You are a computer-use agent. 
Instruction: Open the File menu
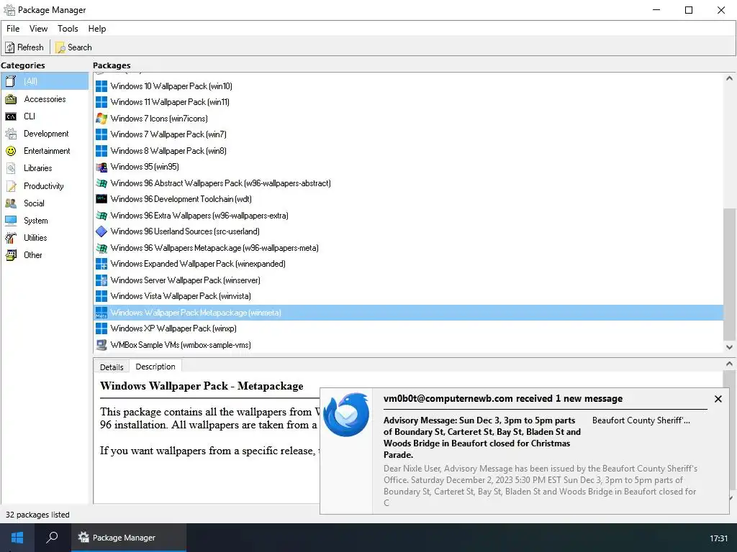pyautogui.click(x=13, y=29)
